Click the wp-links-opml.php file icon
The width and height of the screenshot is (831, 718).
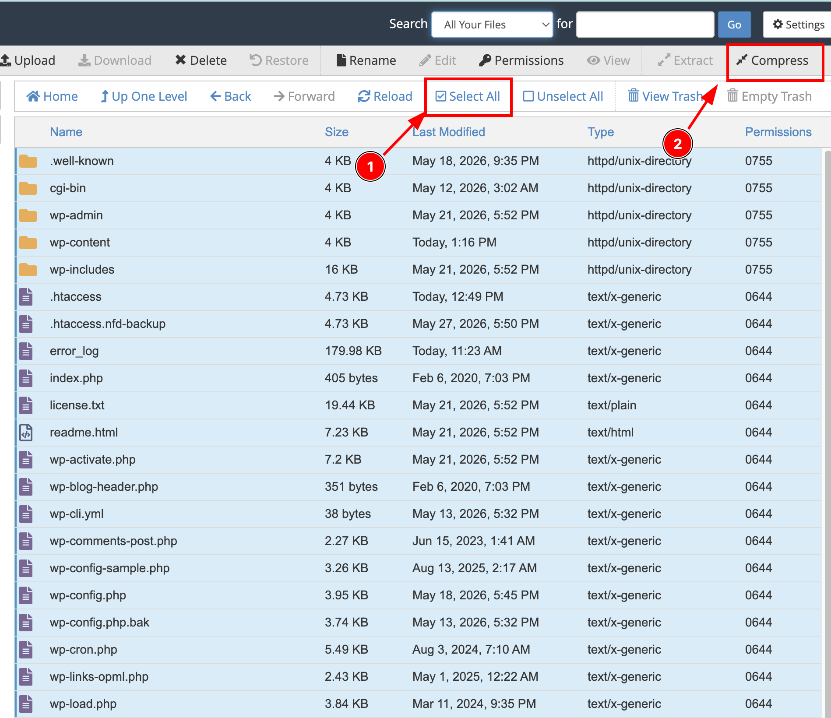pyautogui.click(x=26, y=677)
